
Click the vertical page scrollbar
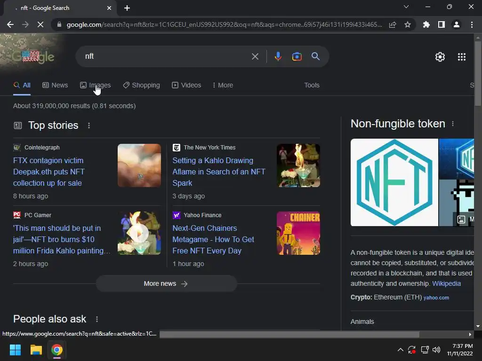478,74
